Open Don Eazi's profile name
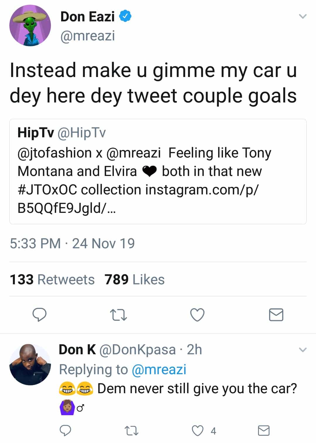 tap(87, 17)
